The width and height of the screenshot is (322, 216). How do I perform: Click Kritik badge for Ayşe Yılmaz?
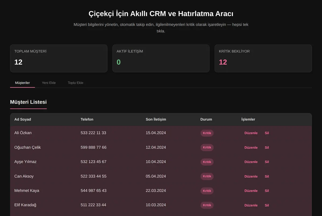coord(207,162)
